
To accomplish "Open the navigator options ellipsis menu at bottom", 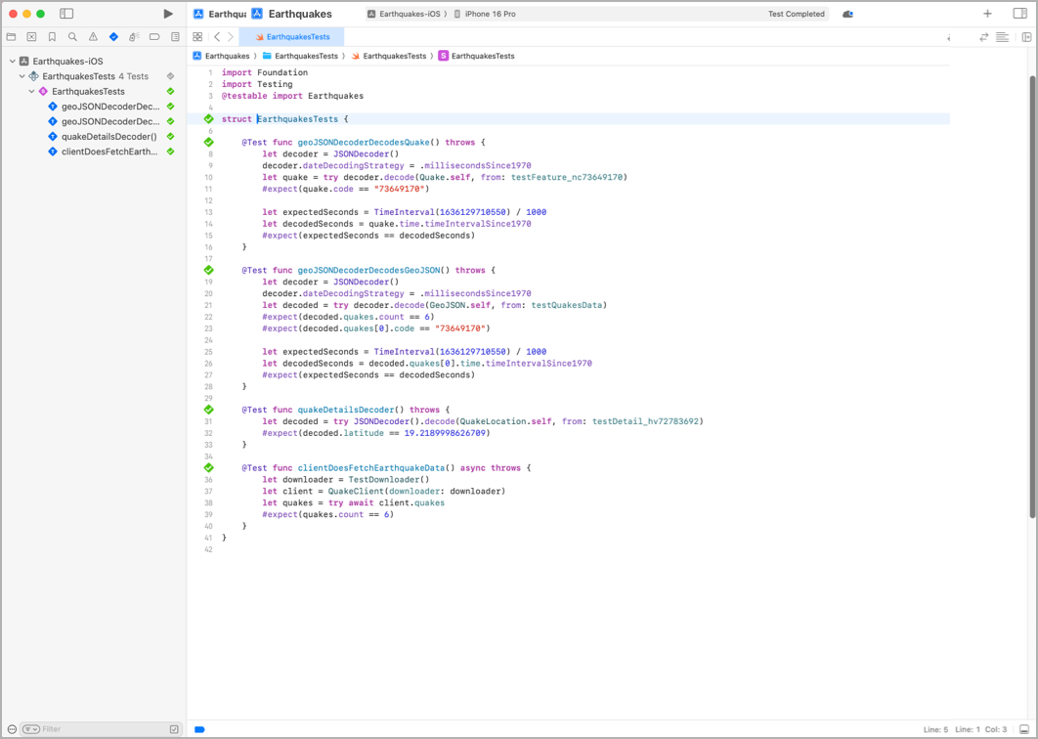I will [x=12, y=729].
